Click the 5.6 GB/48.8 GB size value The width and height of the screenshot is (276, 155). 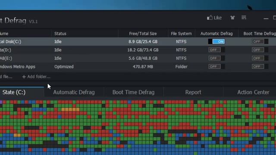tap(143, 58)
